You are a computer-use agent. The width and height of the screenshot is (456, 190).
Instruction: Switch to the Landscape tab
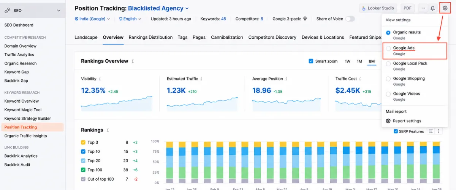coord(86,37)
